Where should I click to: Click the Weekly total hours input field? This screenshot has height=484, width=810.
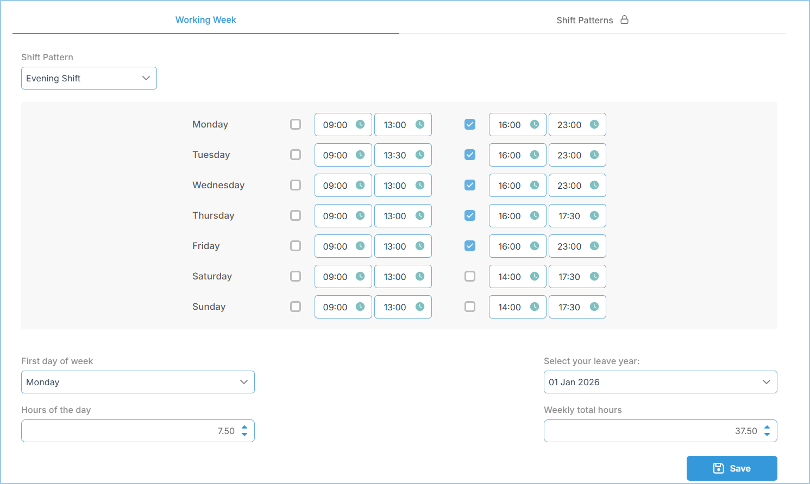pos(661,431)
